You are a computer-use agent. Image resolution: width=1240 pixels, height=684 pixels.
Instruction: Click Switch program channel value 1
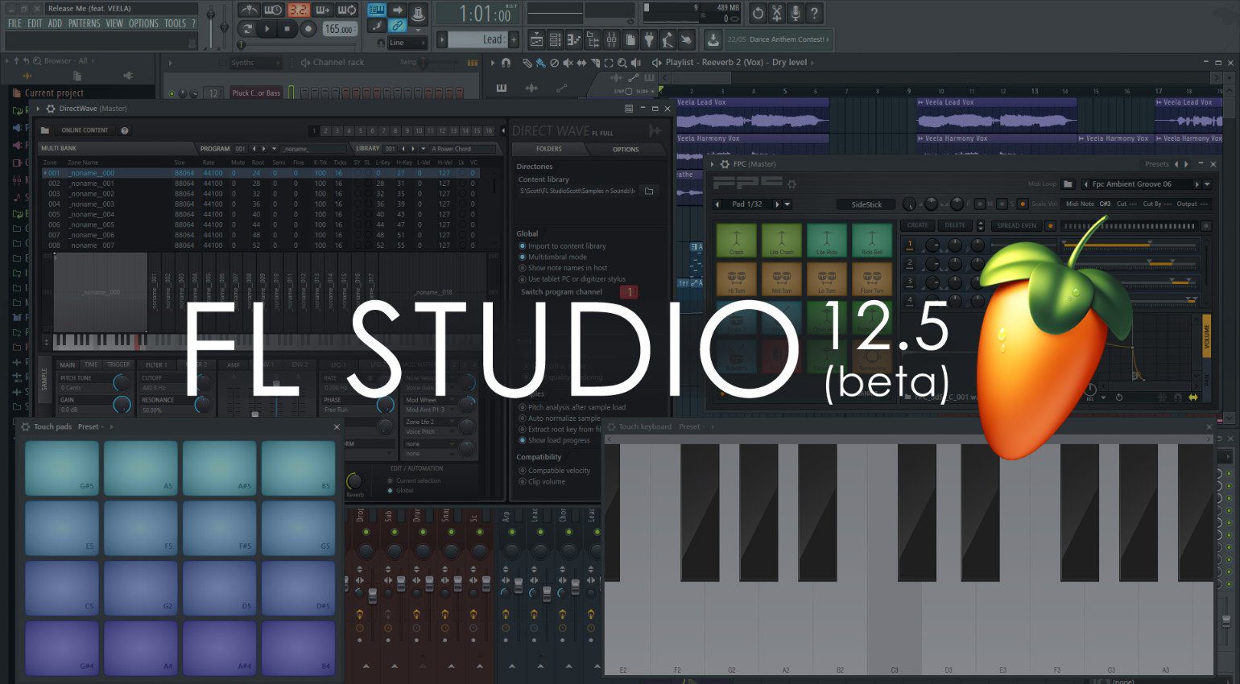coord(629,292)
